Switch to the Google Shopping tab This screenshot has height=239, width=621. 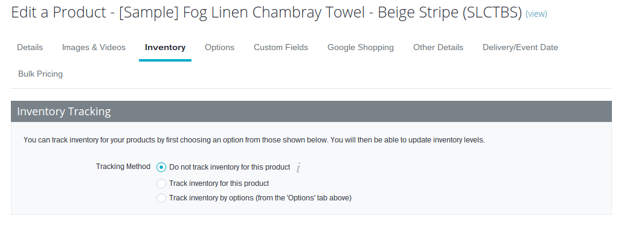[361, 48]
